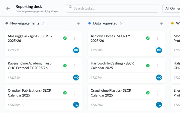The height and width of the screenshot is (113, 180).
Task: Click the gray status dot beside New engagements
Action: tap(7, 23)
